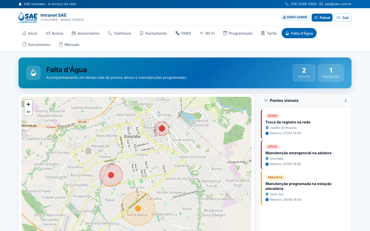Image resolution: width=370 pixels, height=231 pixels.
Task: Open the PABX page
Action: [x=183, y=33]
